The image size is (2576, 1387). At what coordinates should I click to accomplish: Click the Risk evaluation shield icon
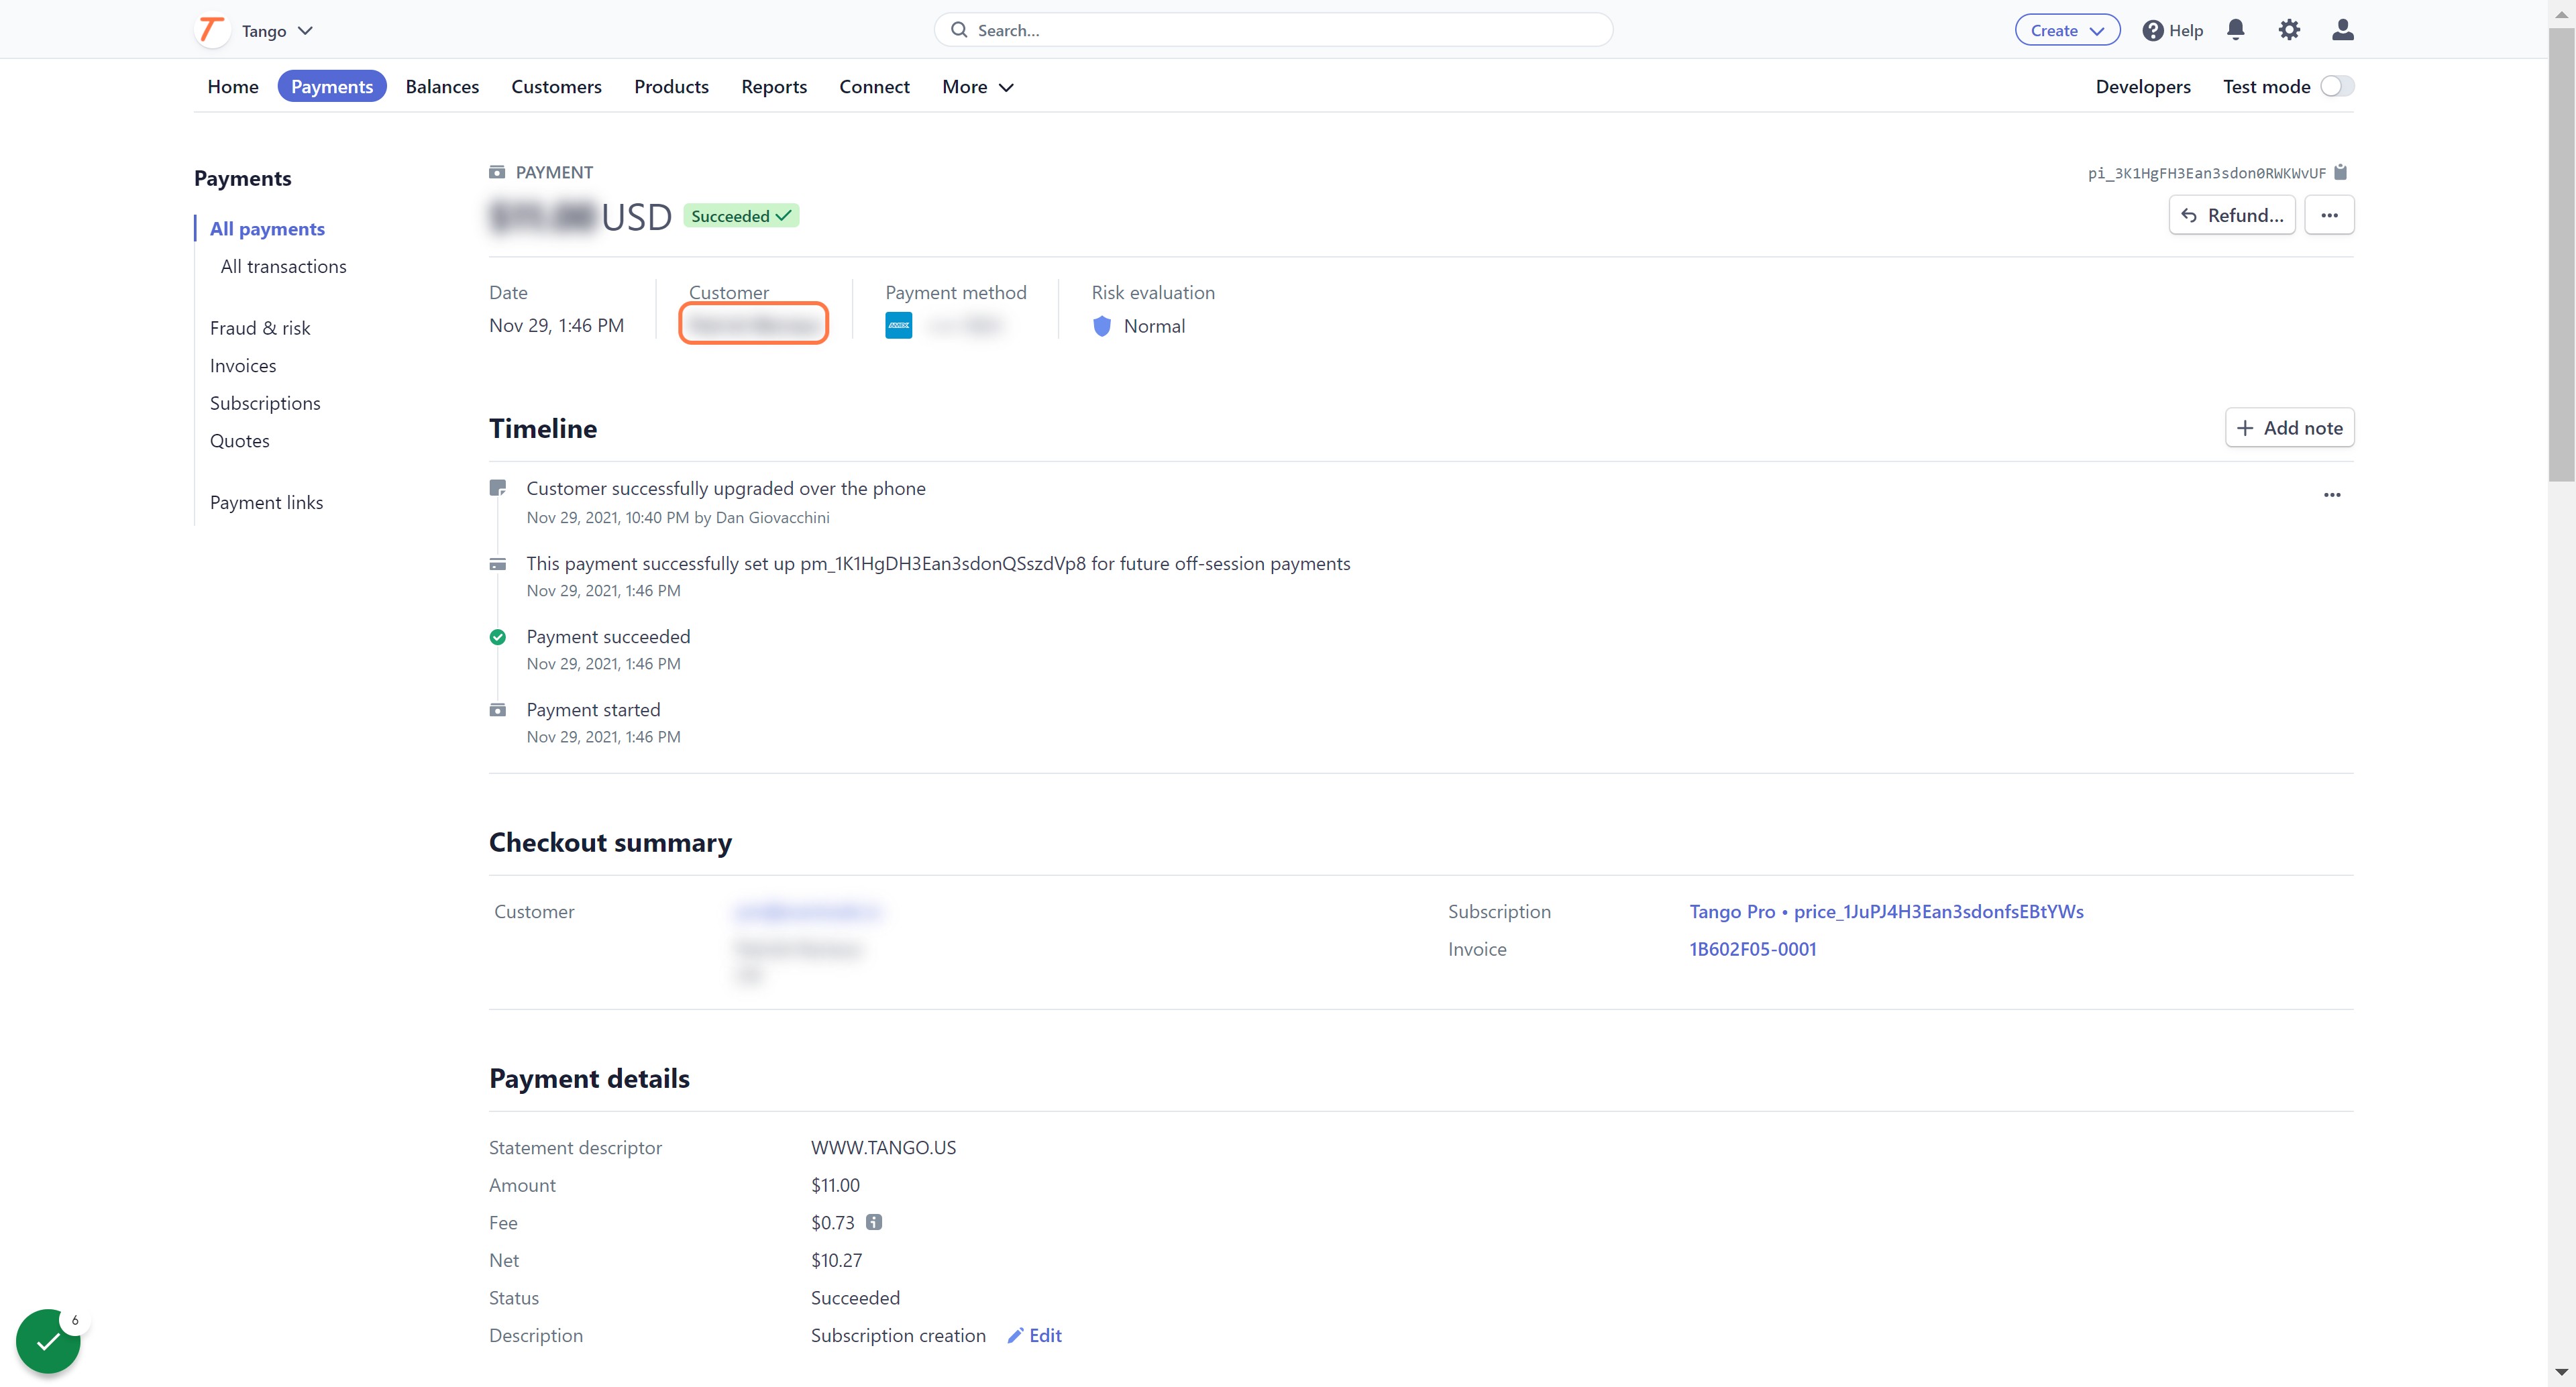(x=1102, y=326)
